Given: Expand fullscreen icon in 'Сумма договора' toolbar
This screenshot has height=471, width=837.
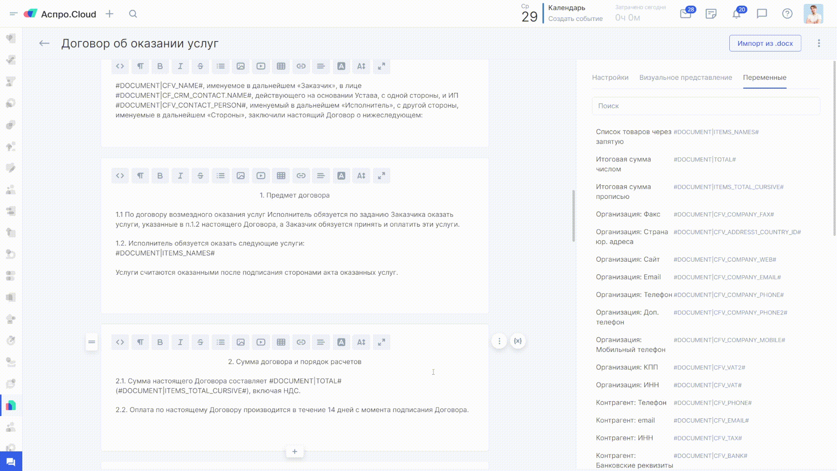Looking at the screenshot, I should 381,342.
